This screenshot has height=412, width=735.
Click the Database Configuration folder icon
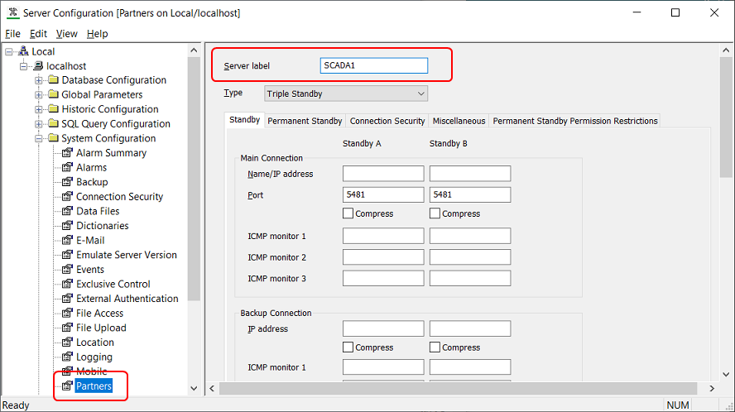(53, 80)
